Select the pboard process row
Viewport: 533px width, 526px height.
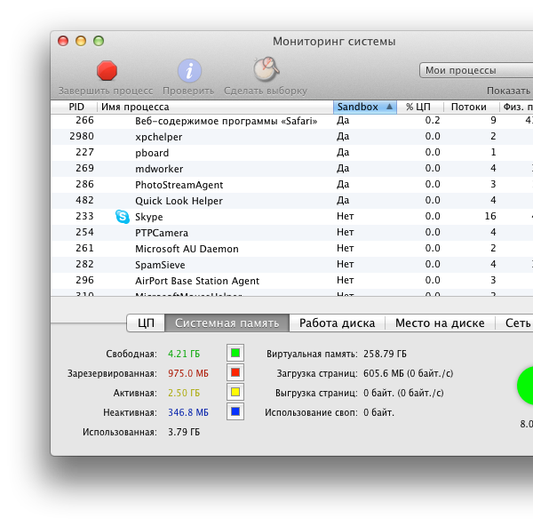click(x=291, y=152)
